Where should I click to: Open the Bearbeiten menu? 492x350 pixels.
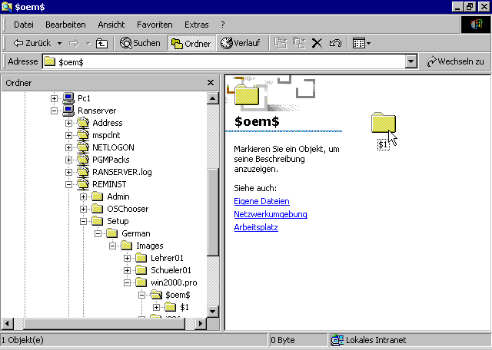click(x=65, y=25)
